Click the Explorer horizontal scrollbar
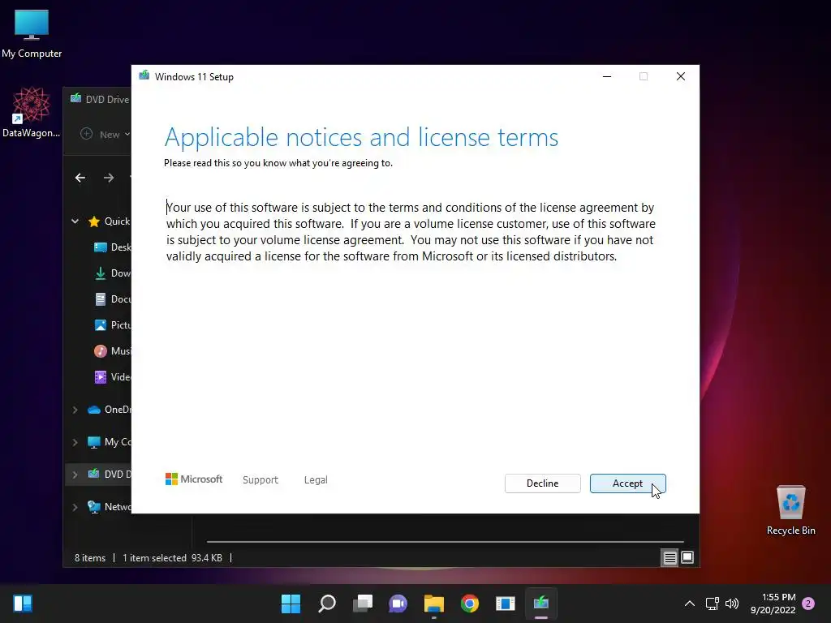 click(446, 541)
